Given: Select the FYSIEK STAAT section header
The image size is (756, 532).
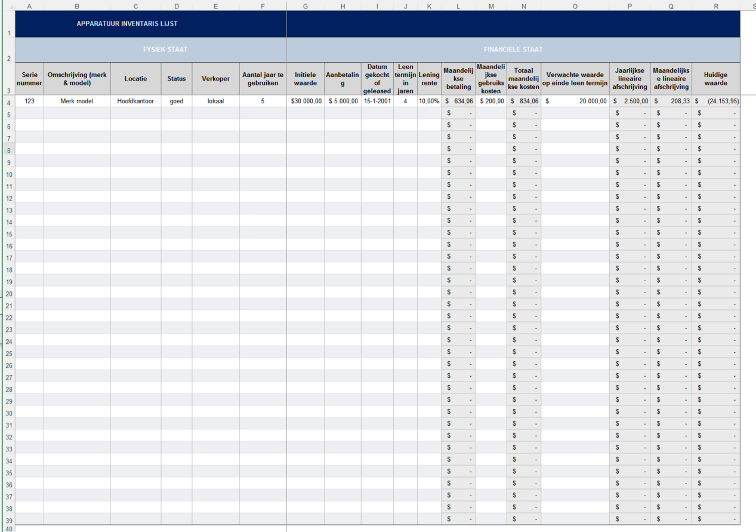Looking at the screenshot, I should pos(165,50).
